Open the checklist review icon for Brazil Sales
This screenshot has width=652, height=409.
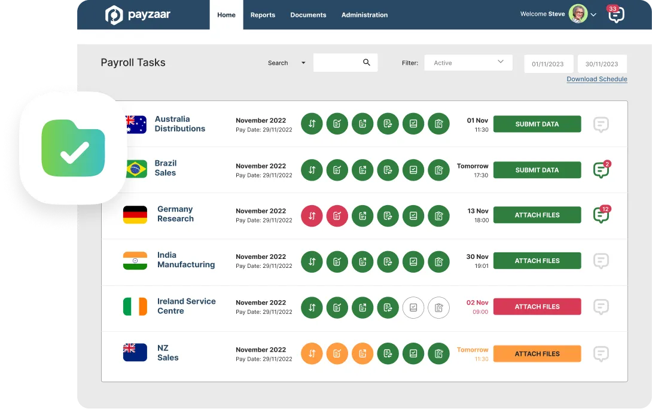click(337, 170)
